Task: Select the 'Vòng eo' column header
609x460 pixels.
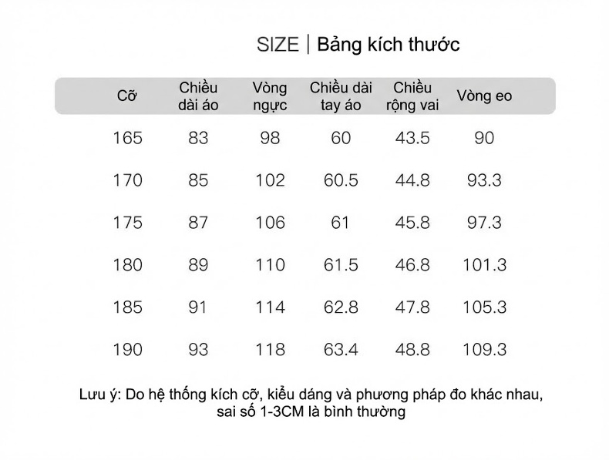Action: [484, 96]
